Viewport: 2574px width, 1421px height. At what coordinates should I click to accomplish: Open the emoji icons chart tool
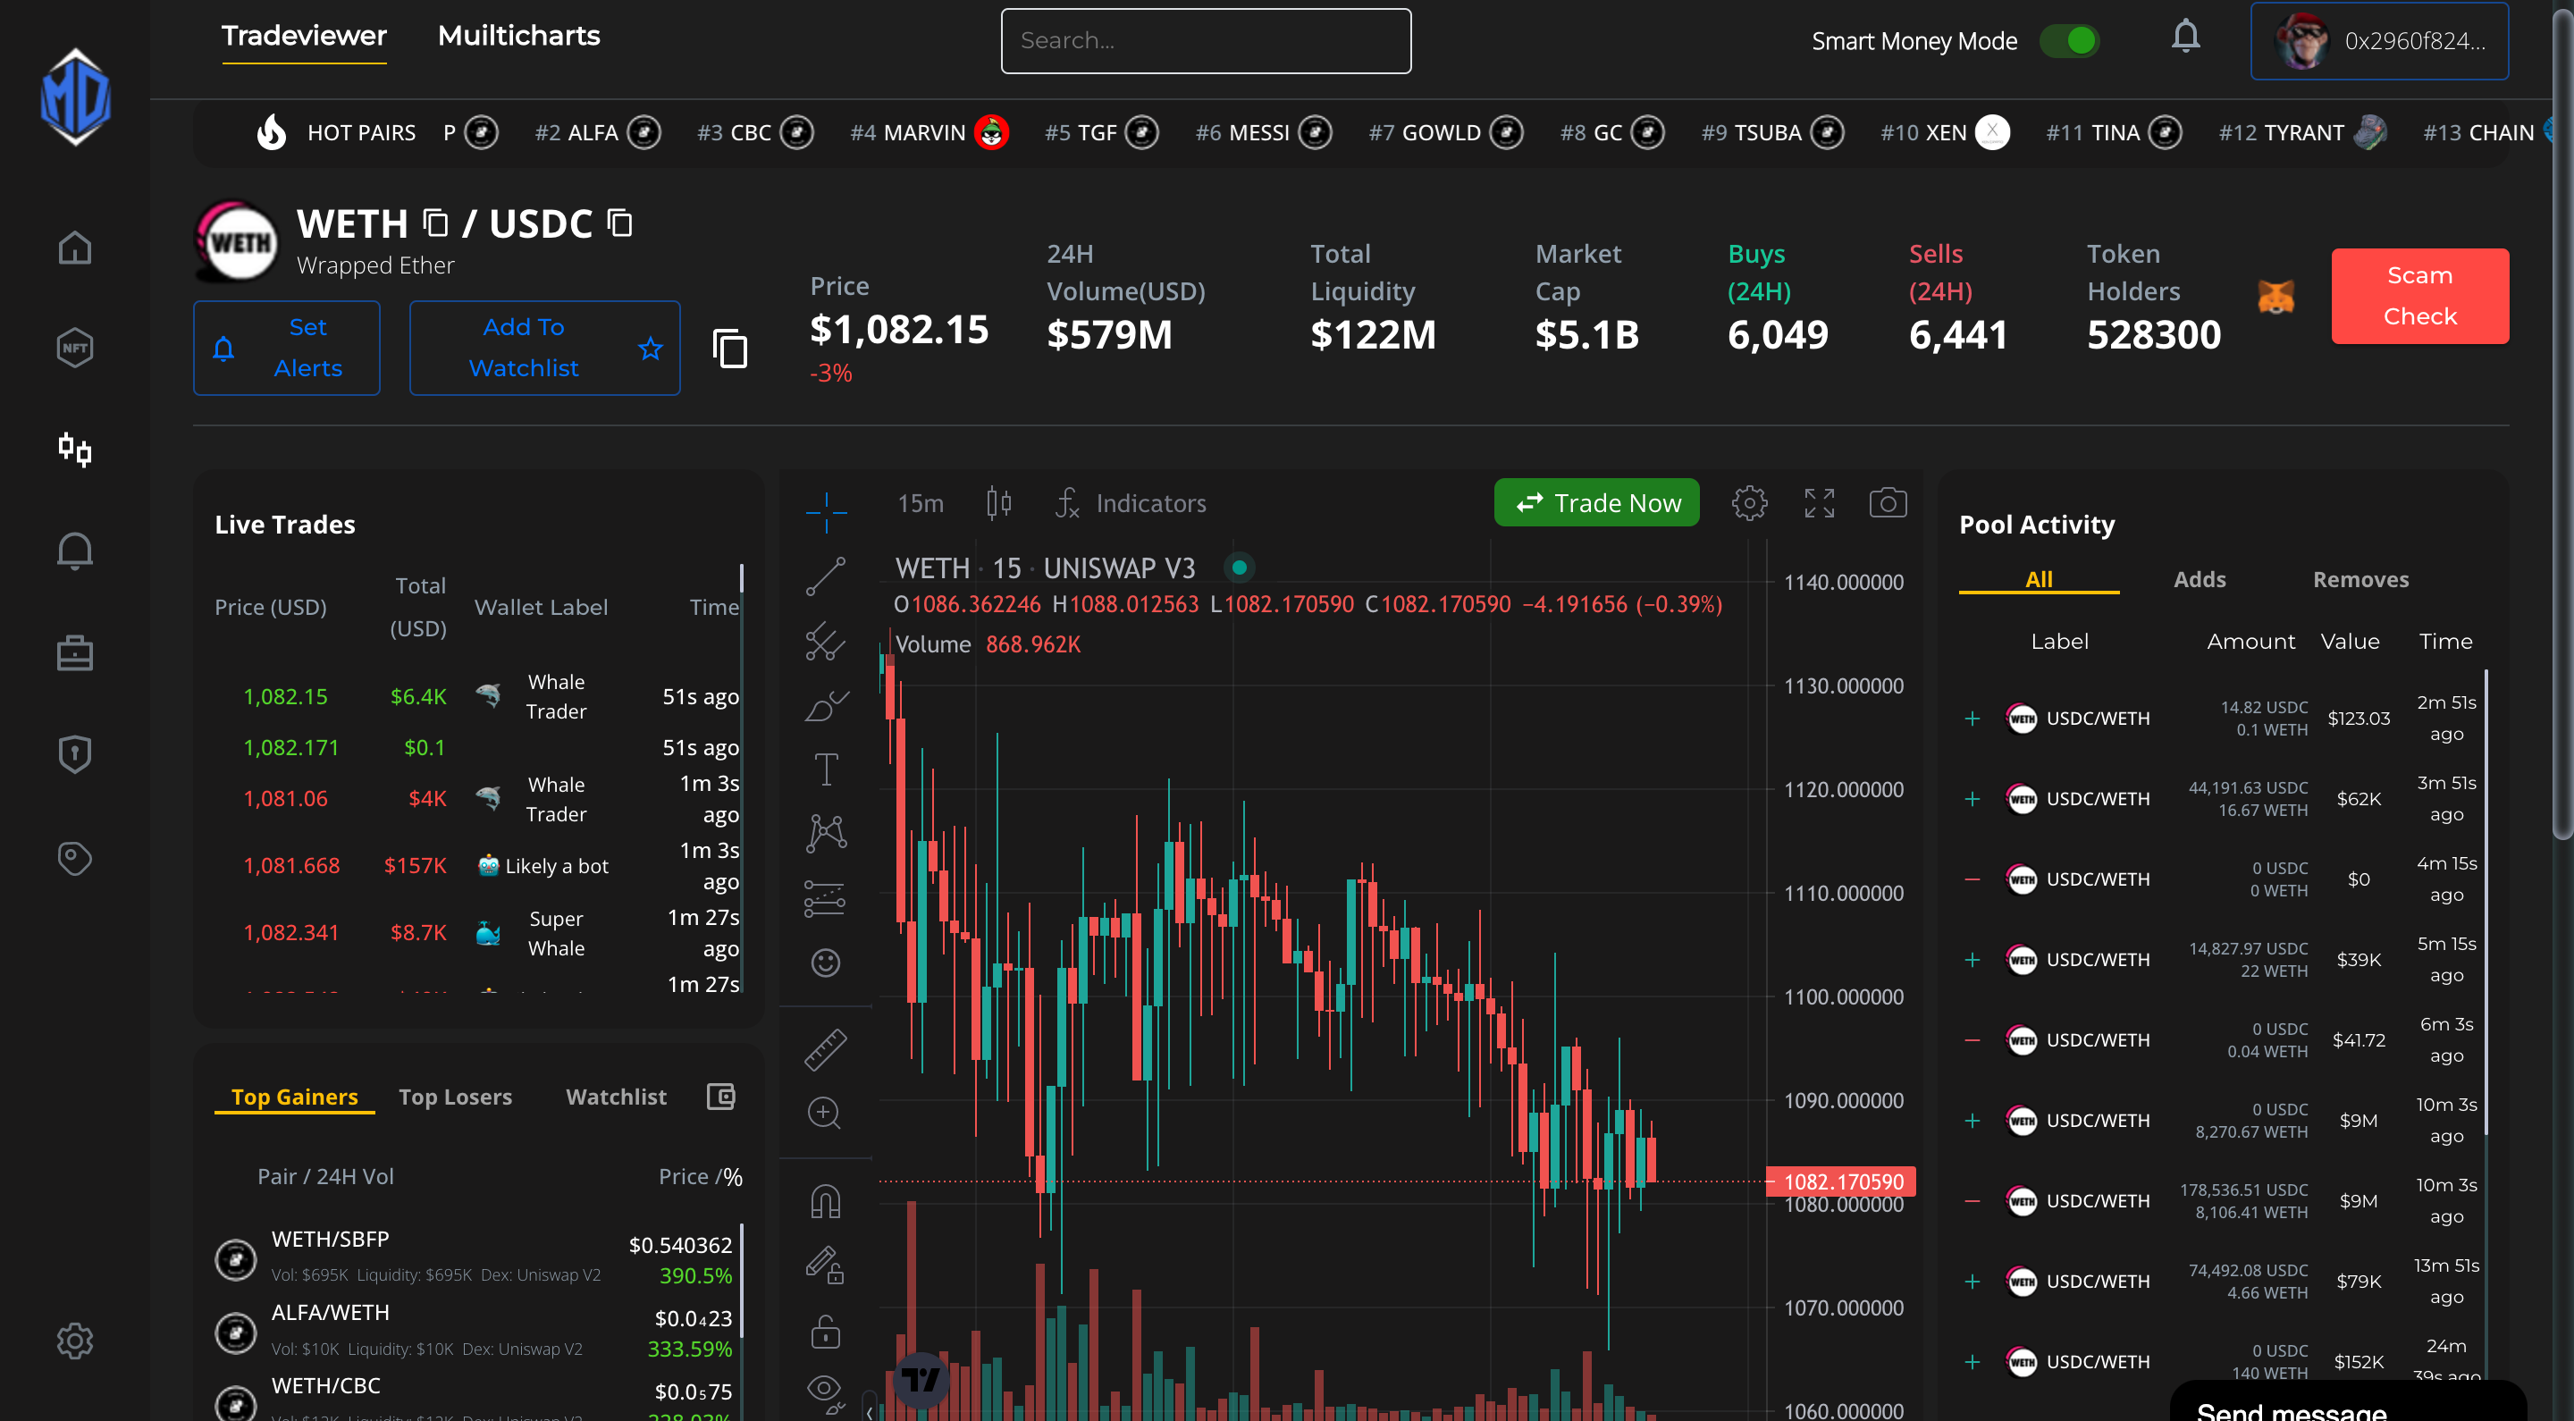[x=825, y=963]
